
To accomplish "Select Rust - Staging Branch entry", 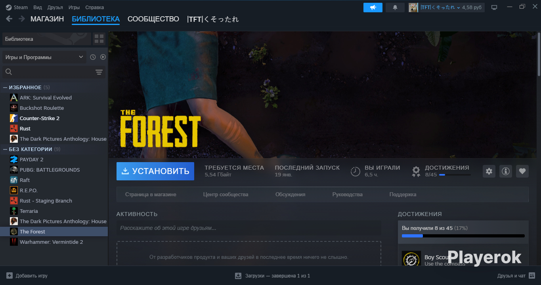I will click(54, 201).
